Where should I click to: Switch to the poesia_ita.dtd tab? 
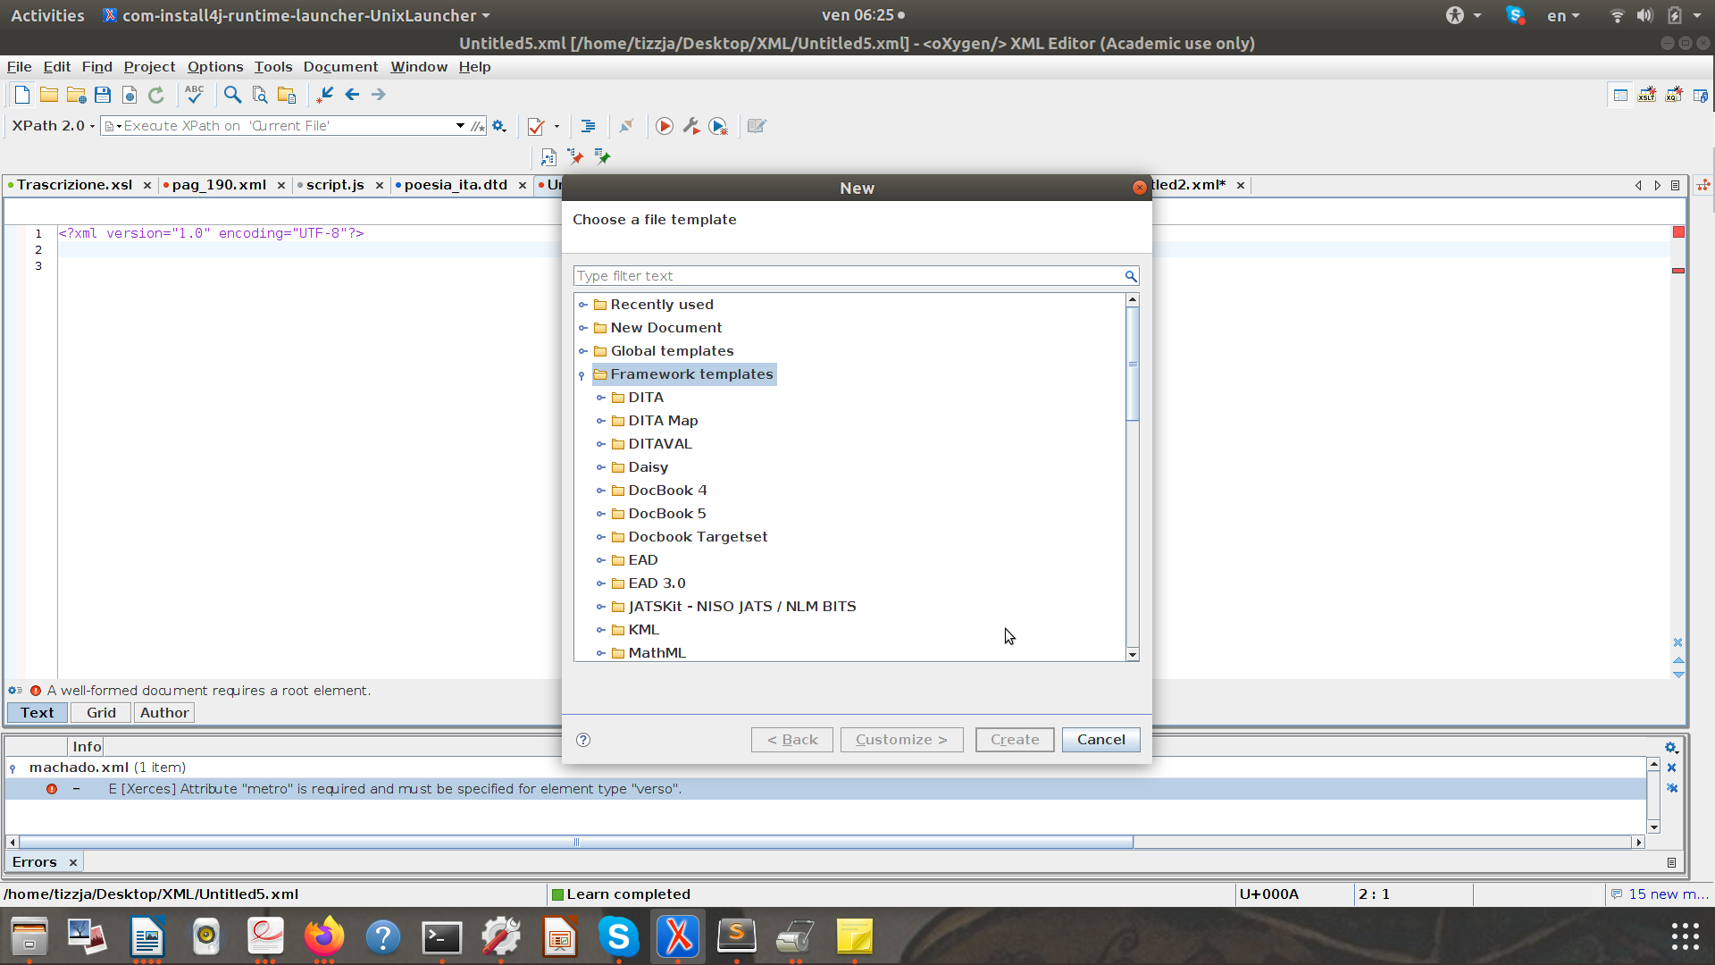click(456, 185)
